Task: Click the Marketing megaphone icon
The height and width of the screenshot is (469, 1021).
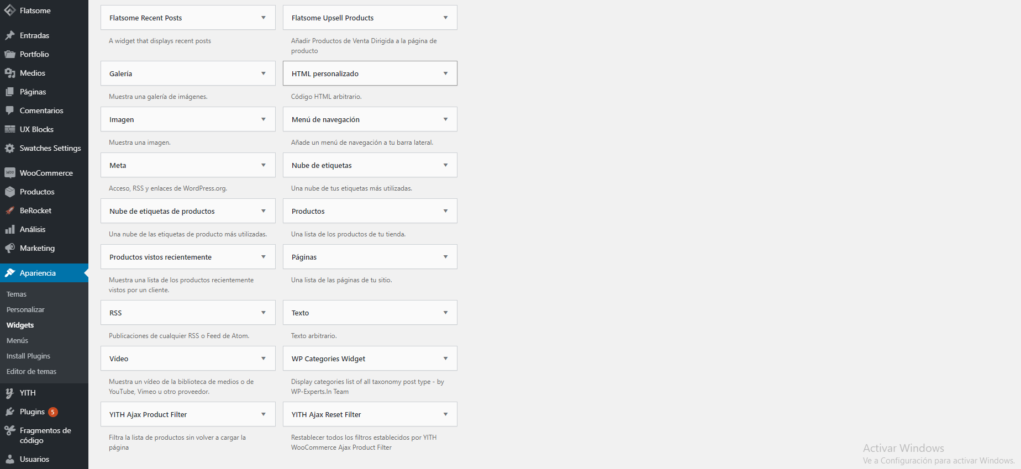Action: point(10,248)
